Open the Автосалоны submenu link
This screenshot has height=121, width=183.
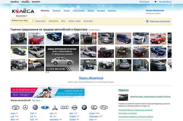coord(53,21)
